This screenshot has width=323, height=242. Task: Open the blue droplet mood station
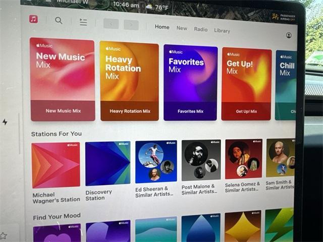(x=201, y=228)
